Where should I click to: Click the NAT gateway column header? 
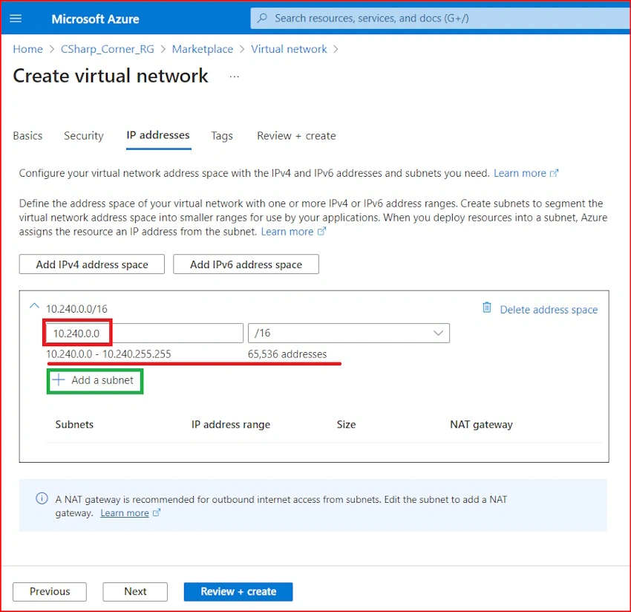pos(481,424)
